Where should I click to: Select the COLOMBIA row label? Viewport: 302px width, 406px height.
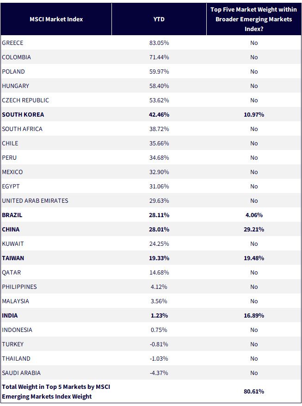(x=16, y=57)
